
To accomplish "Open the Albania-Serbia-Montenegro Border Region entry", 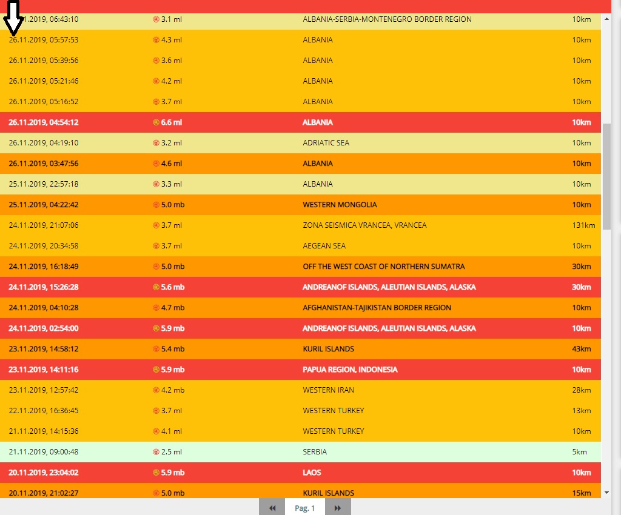I will [x=387, y=19].
